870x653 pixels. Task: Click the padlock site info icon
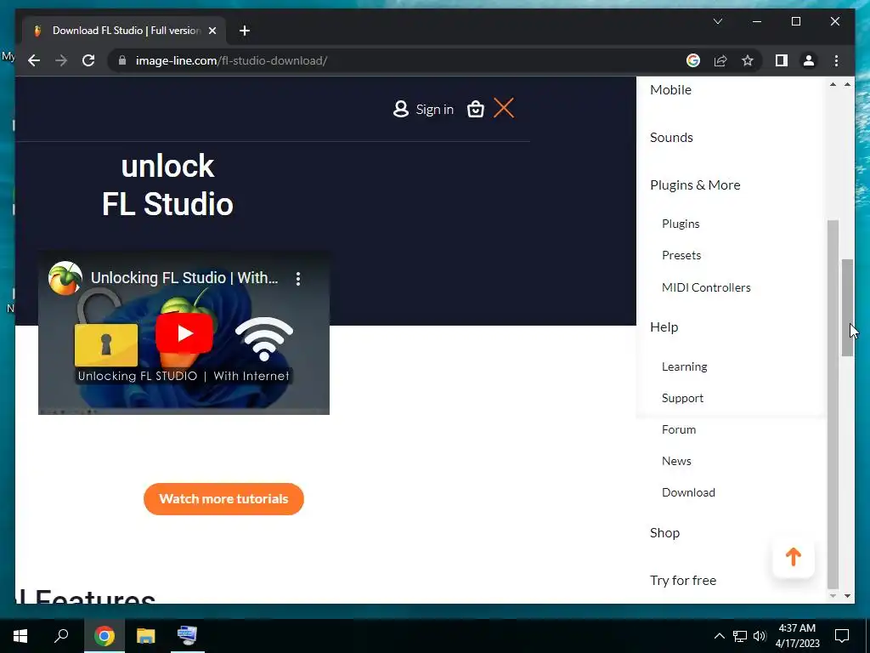122,60
